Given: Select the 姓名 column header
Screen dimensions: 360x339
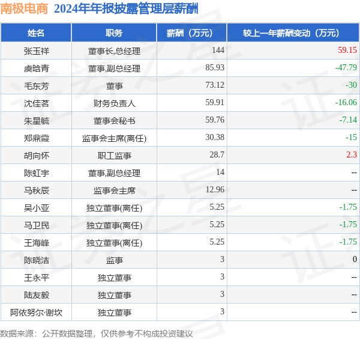Looking at the screenshot, I should [36, 33].
